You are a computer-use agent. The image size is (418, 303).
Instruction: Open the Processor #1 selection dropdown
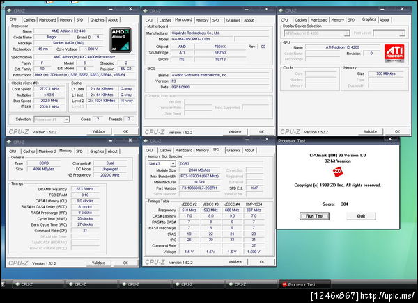(x=52, y=120)
